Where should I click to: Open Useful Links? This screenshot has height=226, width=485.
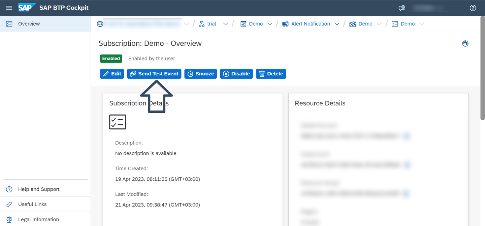[x=45, y=204]
